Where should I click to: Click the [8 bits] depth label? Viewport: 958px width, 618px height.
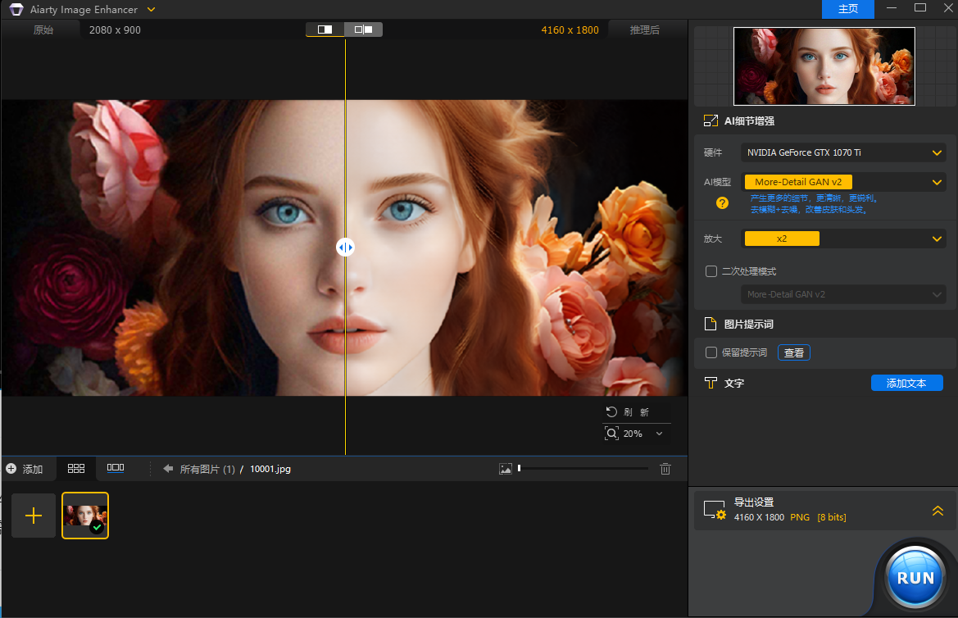point(832,517)
